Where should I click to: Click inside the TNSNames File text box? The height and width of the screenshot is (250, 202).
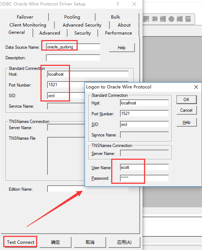66,156
